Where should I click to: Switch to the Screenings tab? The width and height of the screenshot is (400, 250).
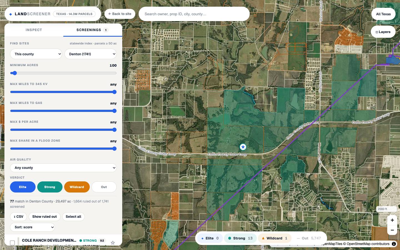pyautogui.click(x=92, y=30)
